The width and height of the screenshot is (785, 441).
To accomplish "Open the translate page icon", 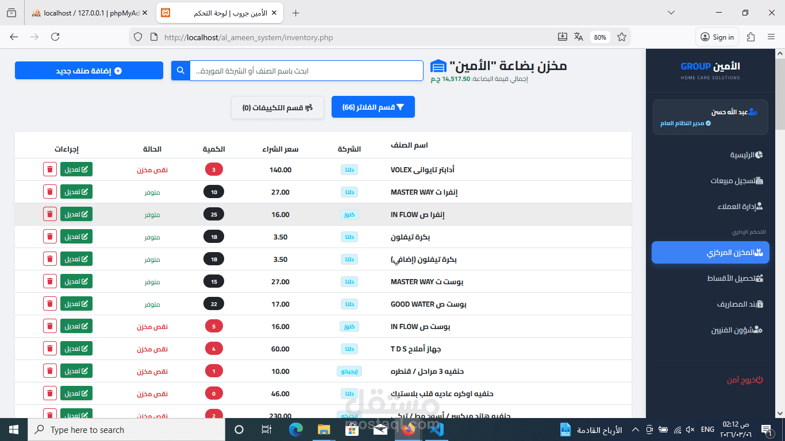I will (x=579, y=37).
